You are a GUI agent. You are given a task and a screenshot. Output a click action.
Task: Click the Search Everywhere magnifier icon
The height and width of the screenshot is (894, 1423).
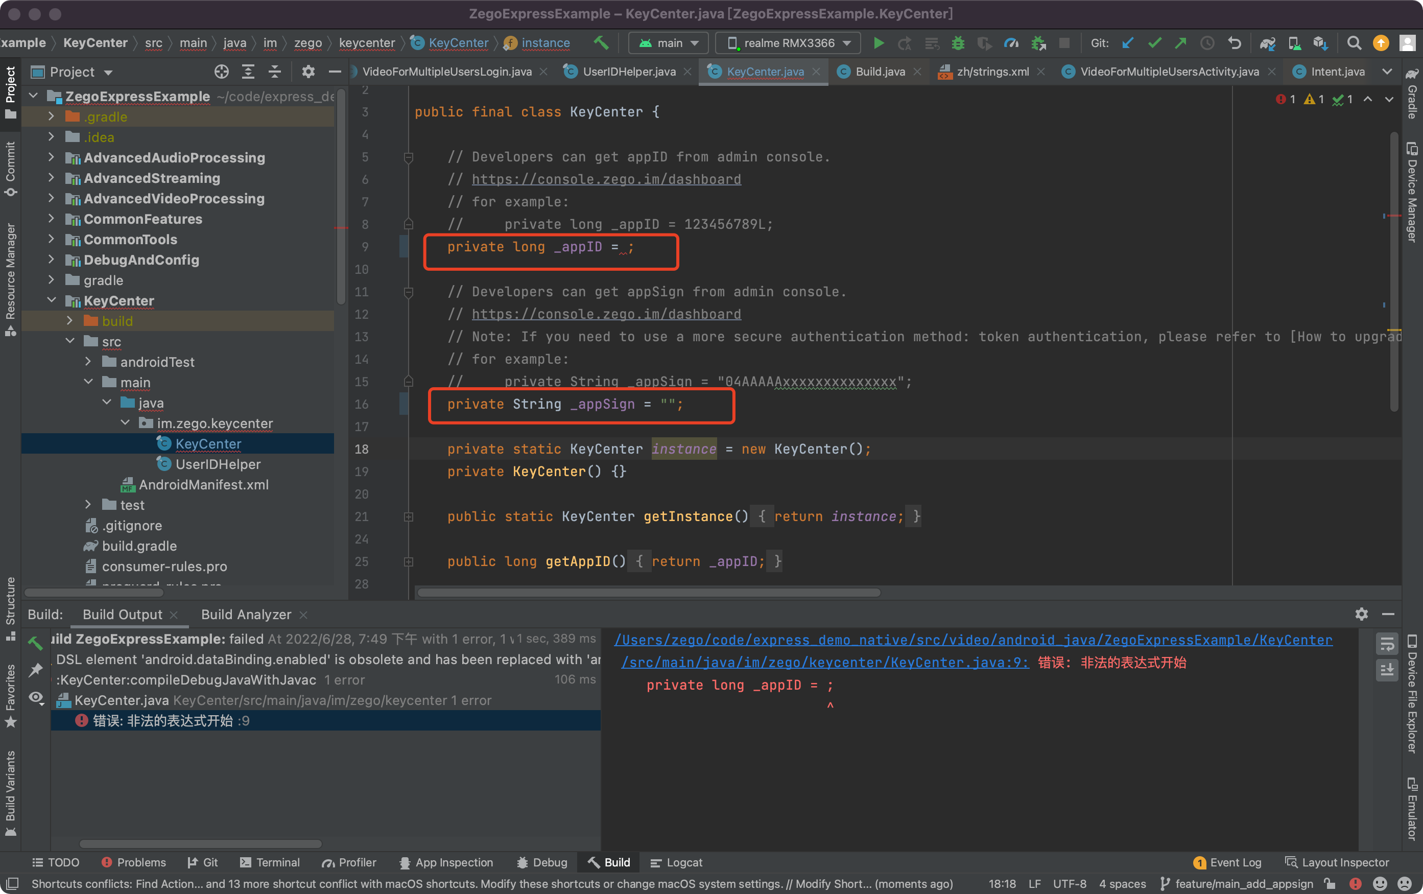[x=1354, y=43]
